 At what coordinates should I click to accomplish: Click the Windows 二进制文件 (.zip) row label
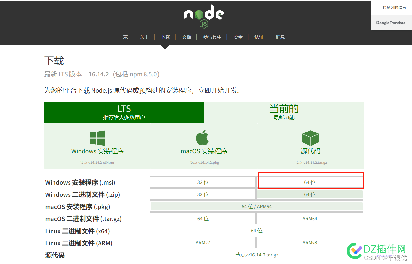[x=83, y=194]
